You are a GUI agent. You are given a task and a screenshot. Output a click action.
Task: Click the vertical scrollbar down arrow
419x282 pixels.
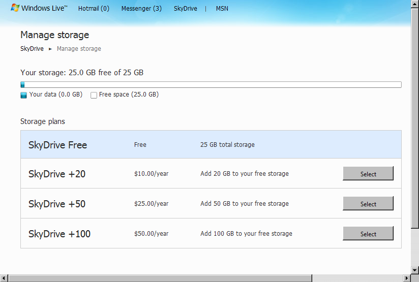[x=415, y=269]
